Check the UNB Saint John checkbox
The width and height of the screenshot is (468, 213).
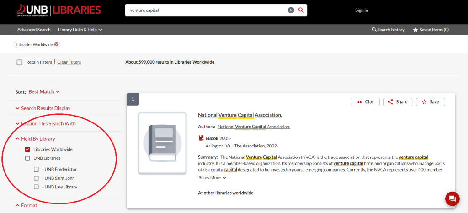coord(36,178)
